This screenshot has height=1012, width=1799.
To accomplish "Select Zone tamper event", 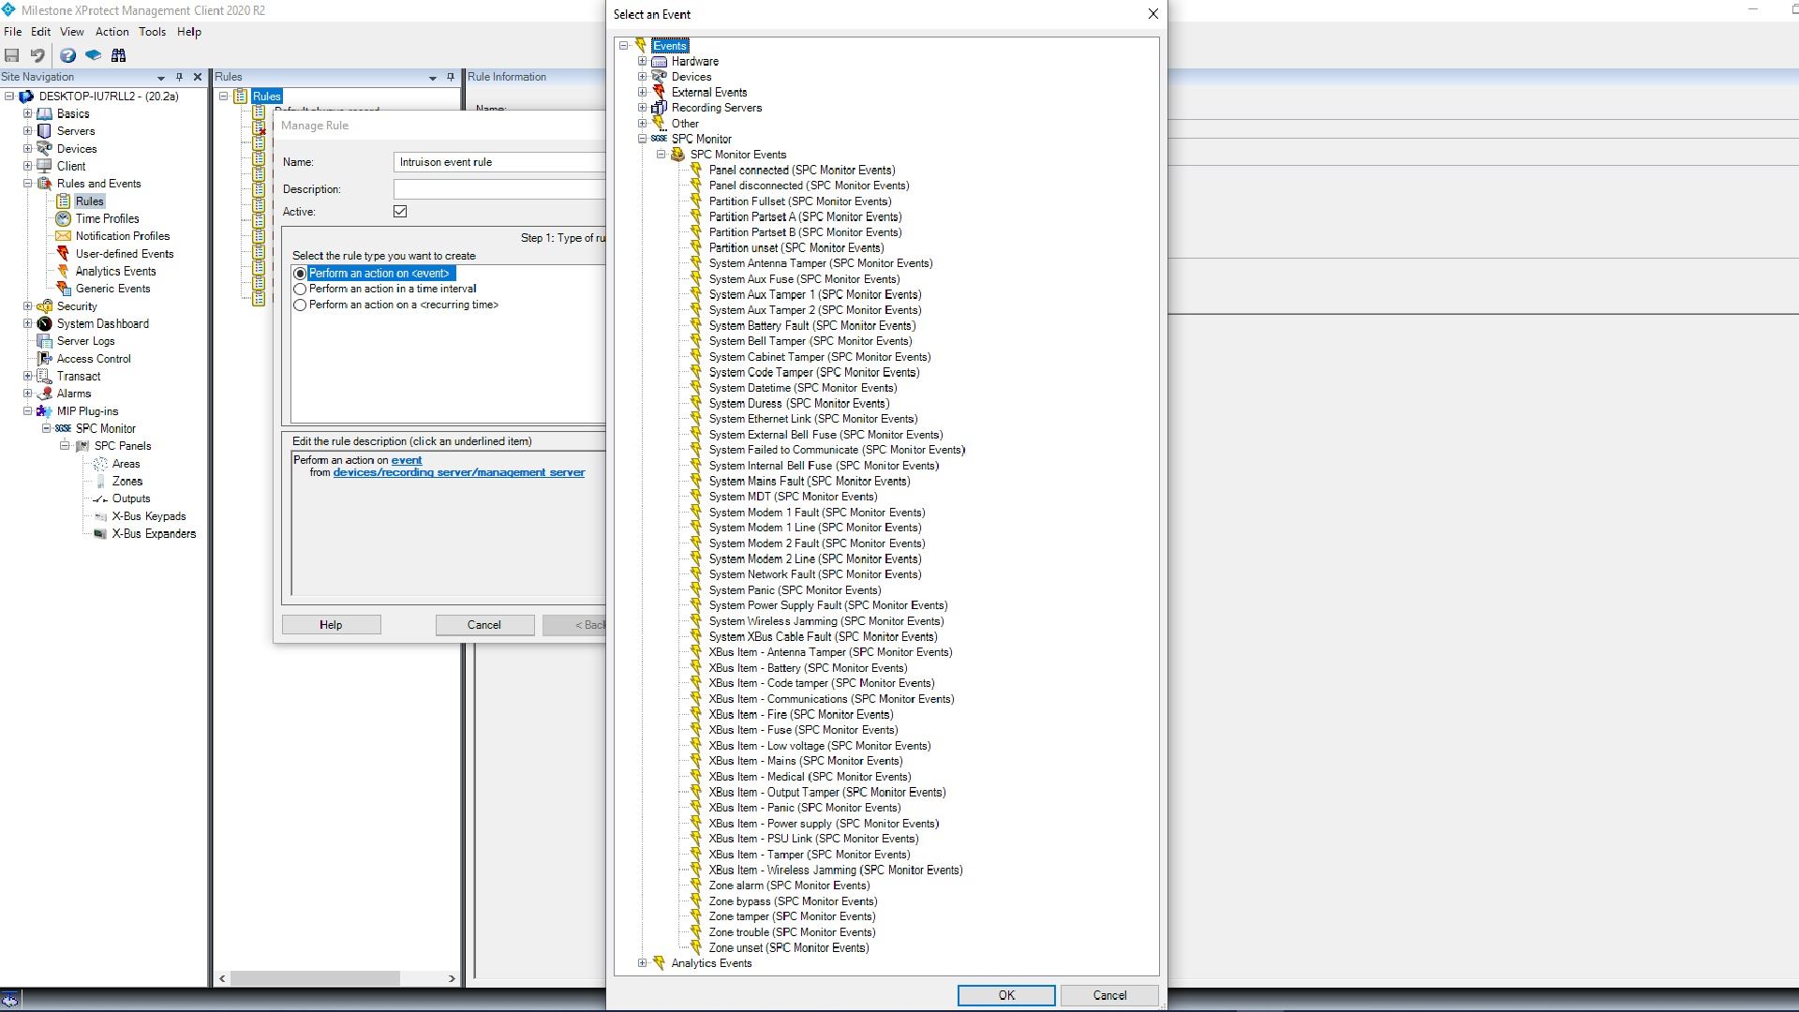I will tap(792, 916).
